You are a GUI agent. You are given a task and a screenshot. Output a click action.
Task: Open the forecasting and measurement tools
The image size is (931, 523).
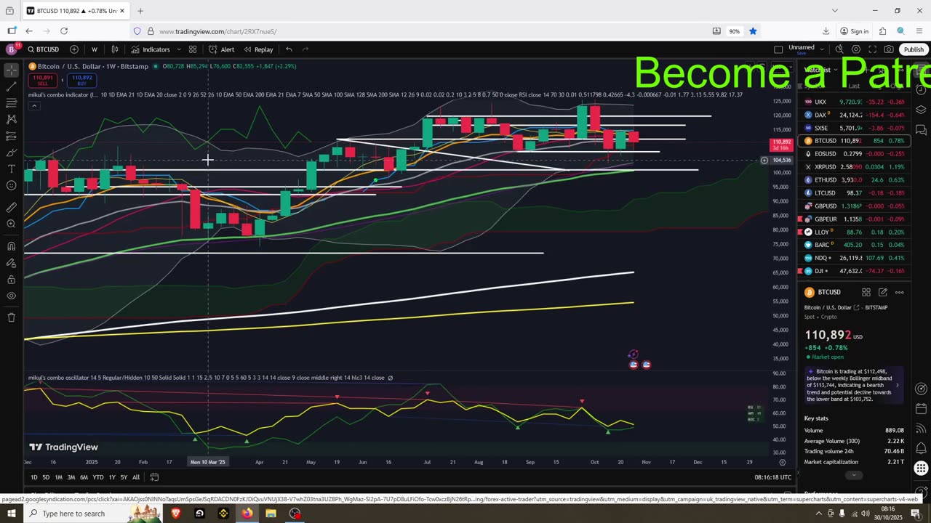11,136
